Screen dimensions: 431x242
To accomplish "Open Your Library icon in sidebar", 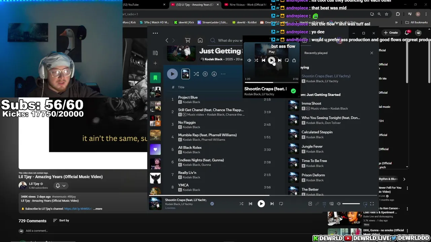I will pos(155,53).
